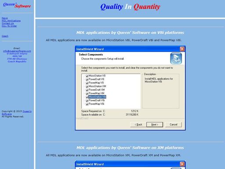The width and height of the screenshot is (225, 169).
Task: Close the InstallShield Wizard dialog with the X
Action: pyautogui.click(x=182, y=49)
